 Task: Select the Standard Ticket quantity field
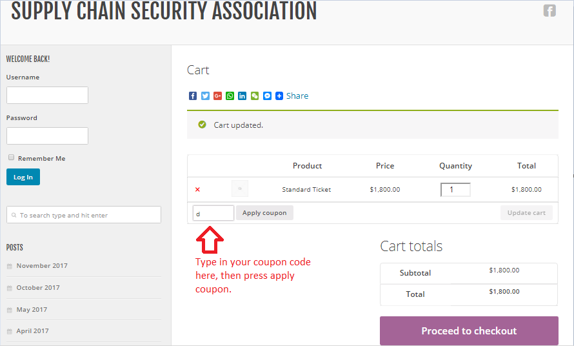[455, 190]
